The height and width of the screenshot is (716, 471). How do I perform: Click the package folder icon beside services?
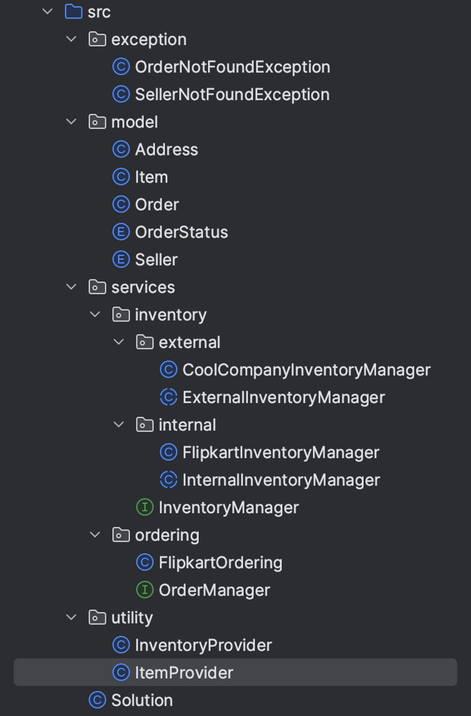[97, 287]
